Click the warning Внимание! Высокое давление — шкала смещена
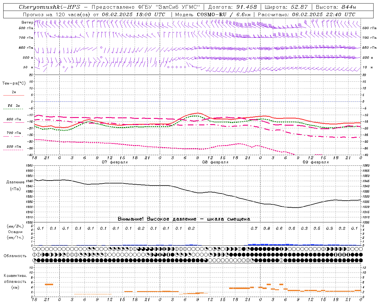378x302 pixels. 184,219
